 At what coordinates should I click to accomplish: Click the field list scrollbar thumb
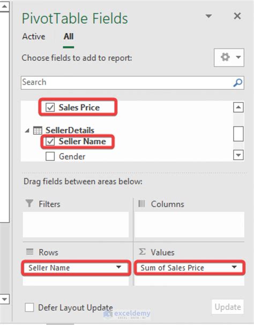[238, 134]
